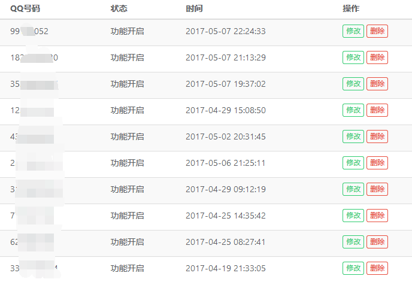Select QQ number ending in 052
412x285 pixels.
click(x=29, y=31)
